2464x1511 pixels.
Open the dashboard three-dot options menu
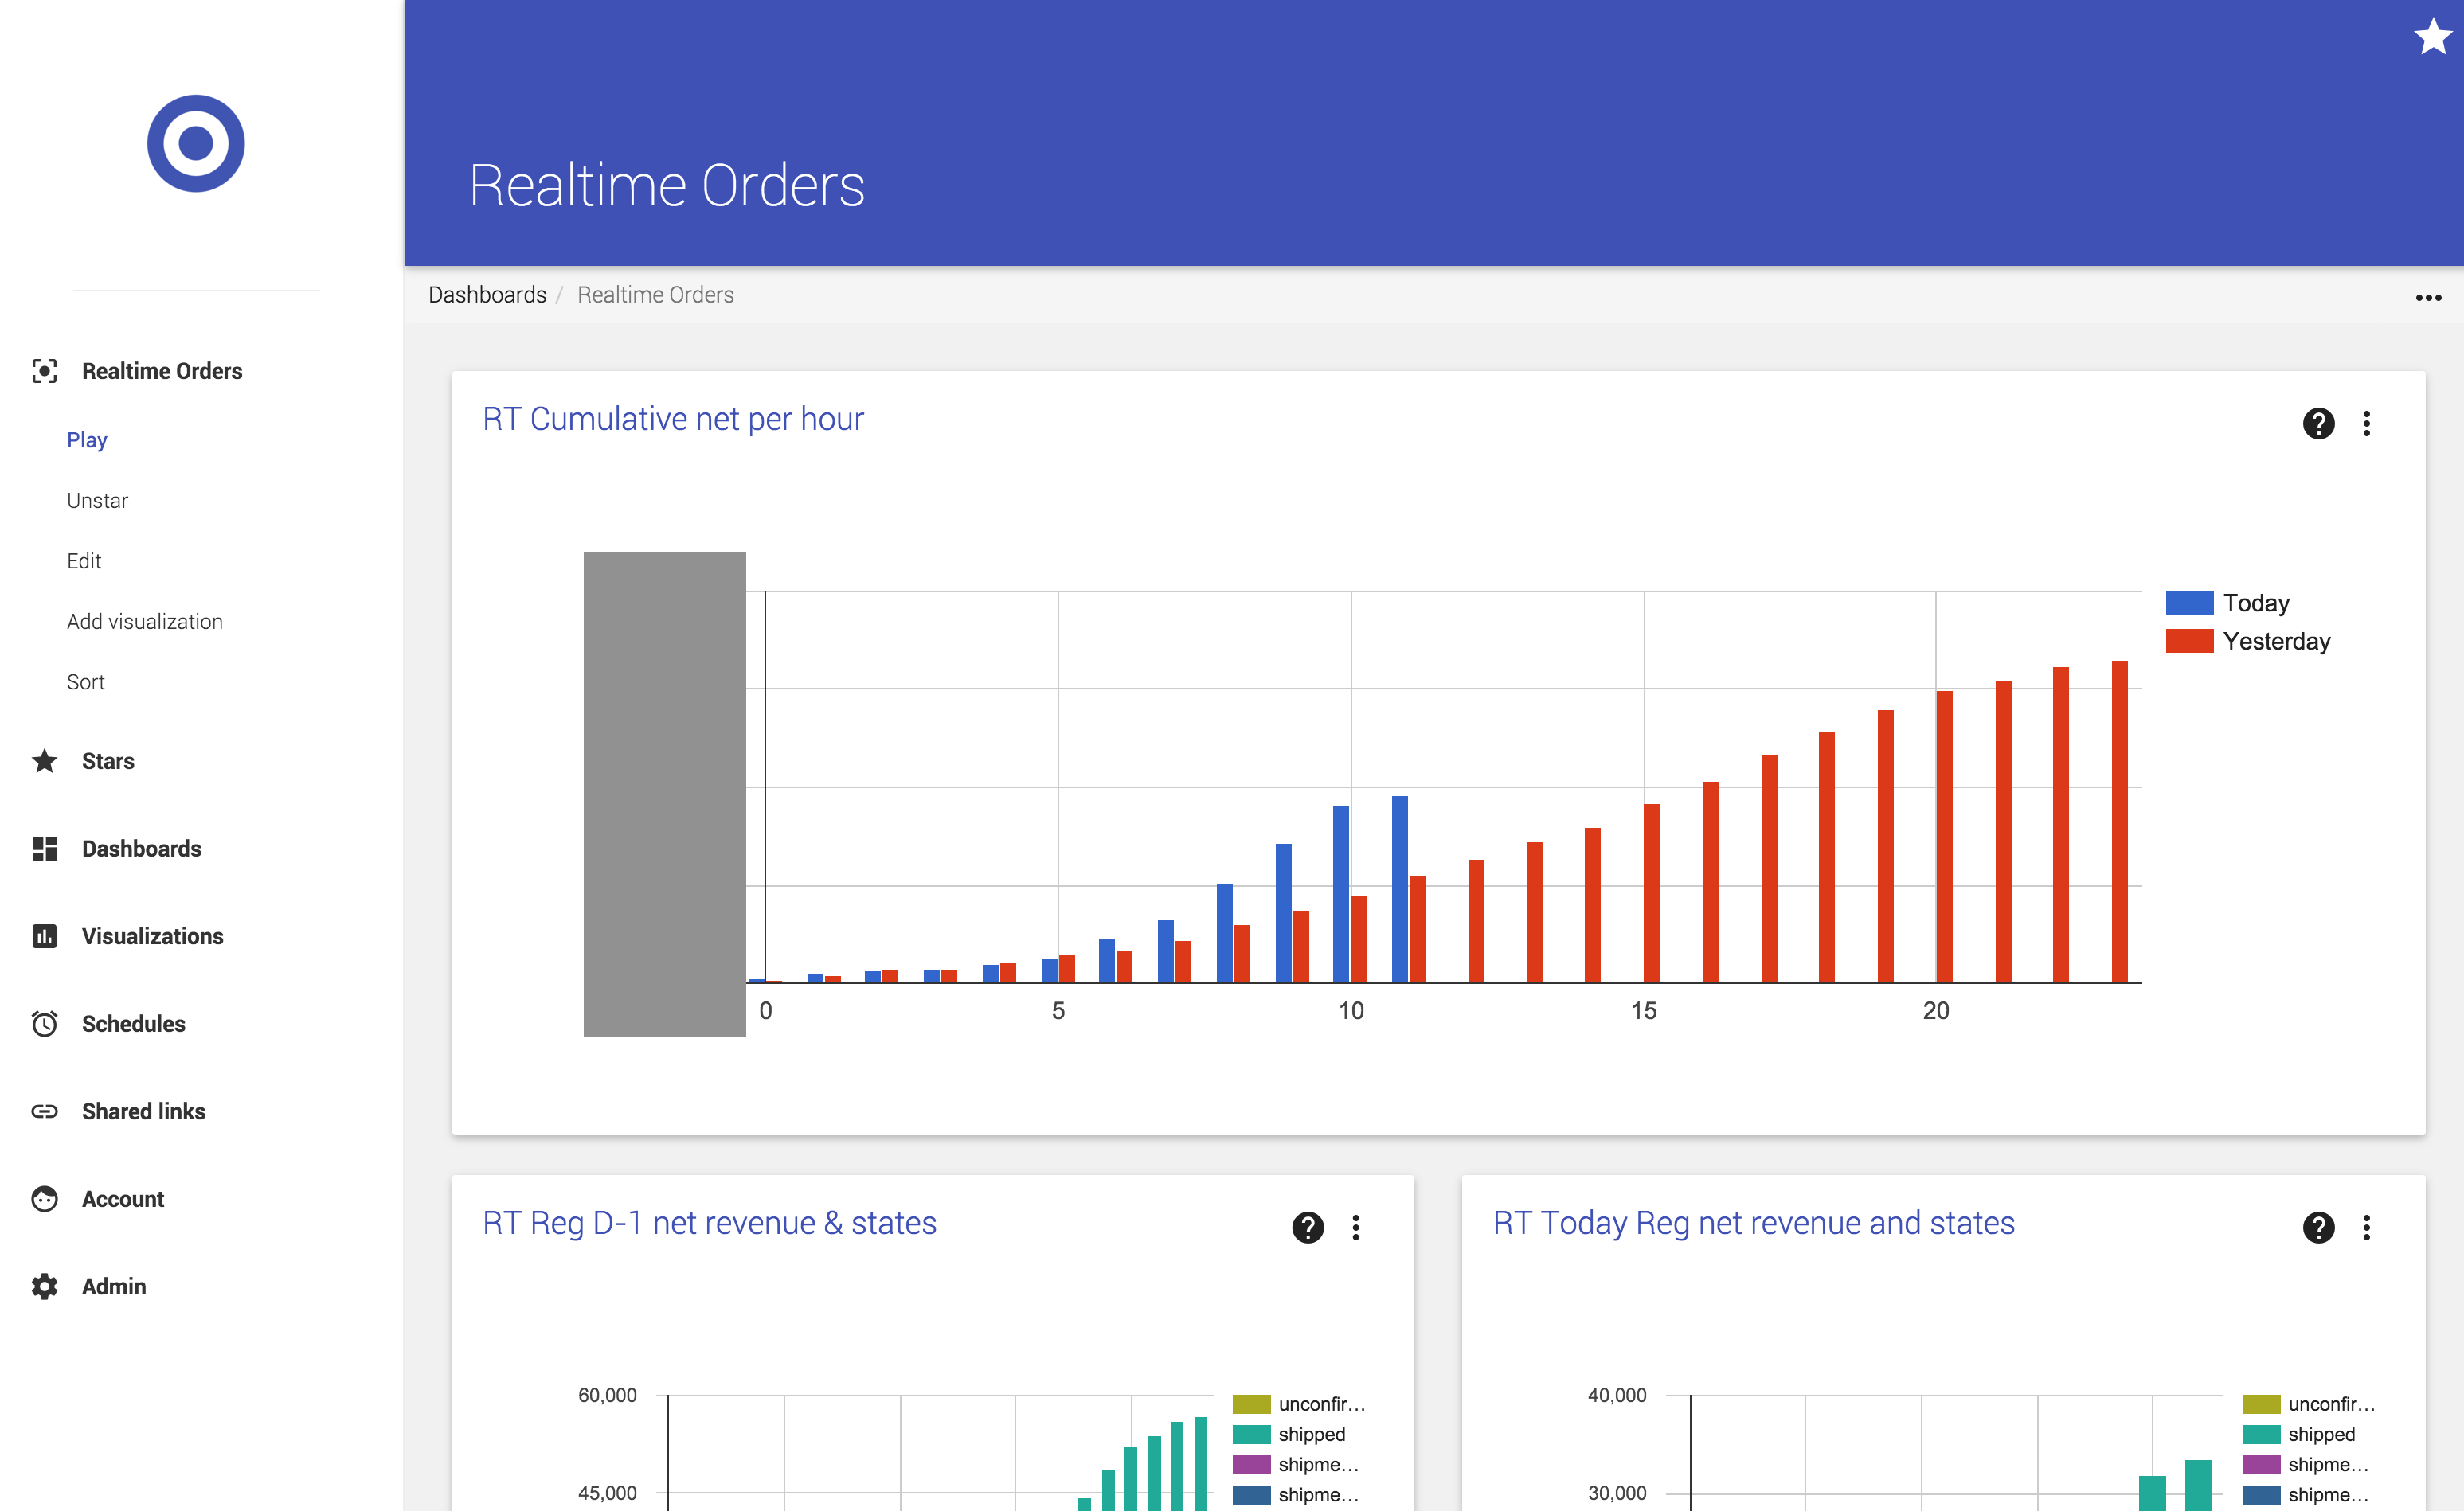tap(2428, 297)
